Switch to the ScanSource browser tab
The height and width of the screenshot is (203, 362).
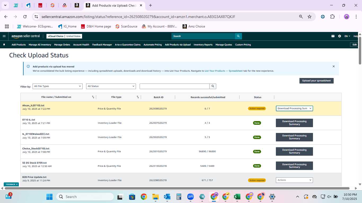tap(52, 5)
